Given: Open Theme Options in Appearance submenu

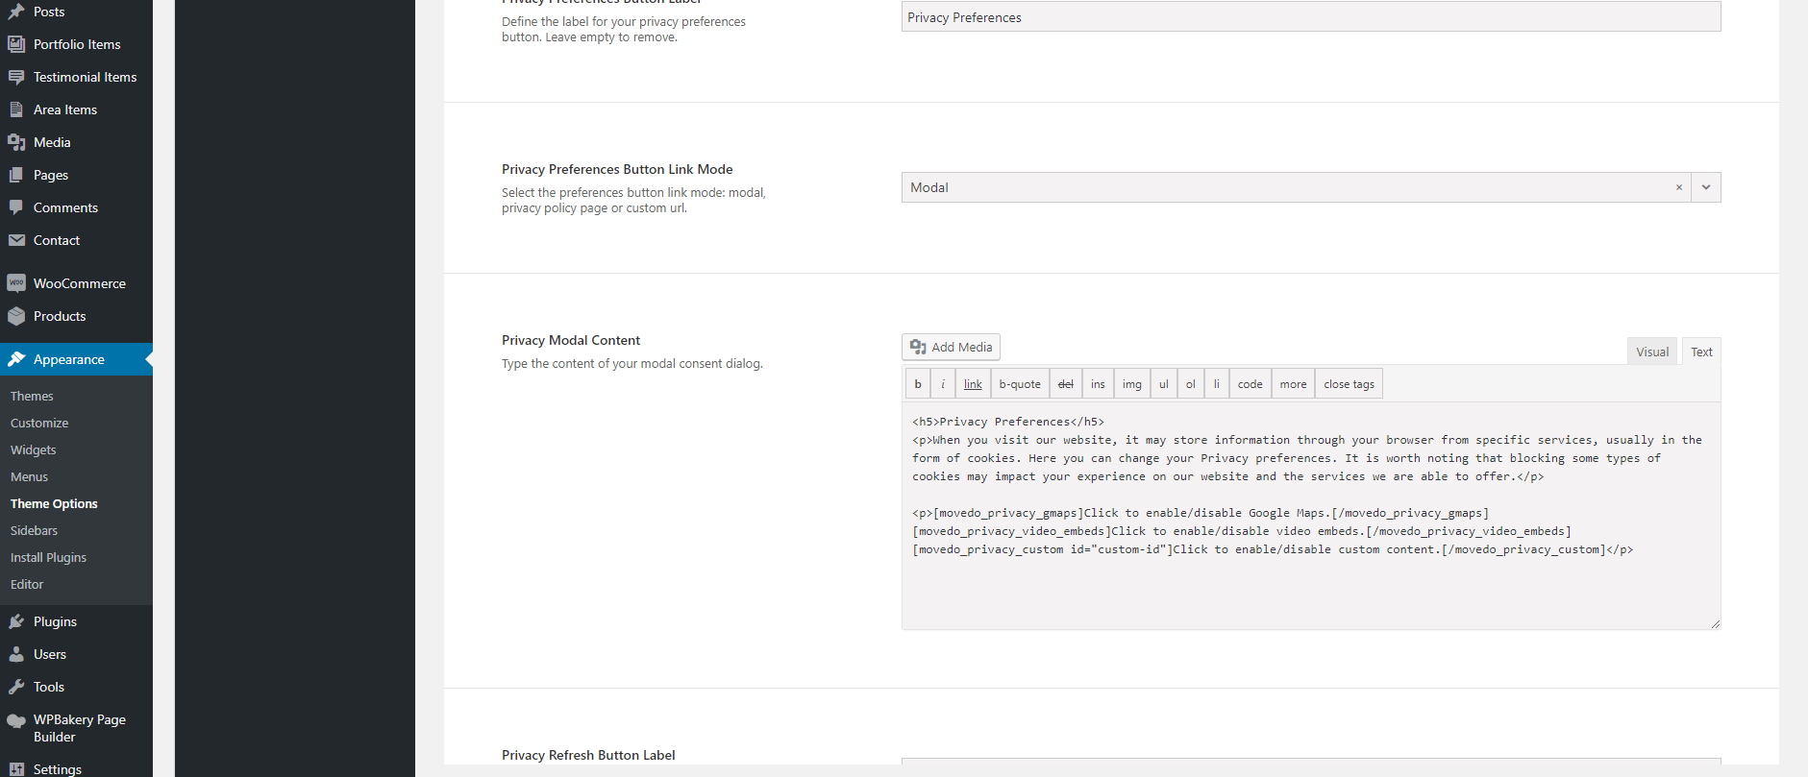Looking at the screenshot, I should click(x=54, y=503).
